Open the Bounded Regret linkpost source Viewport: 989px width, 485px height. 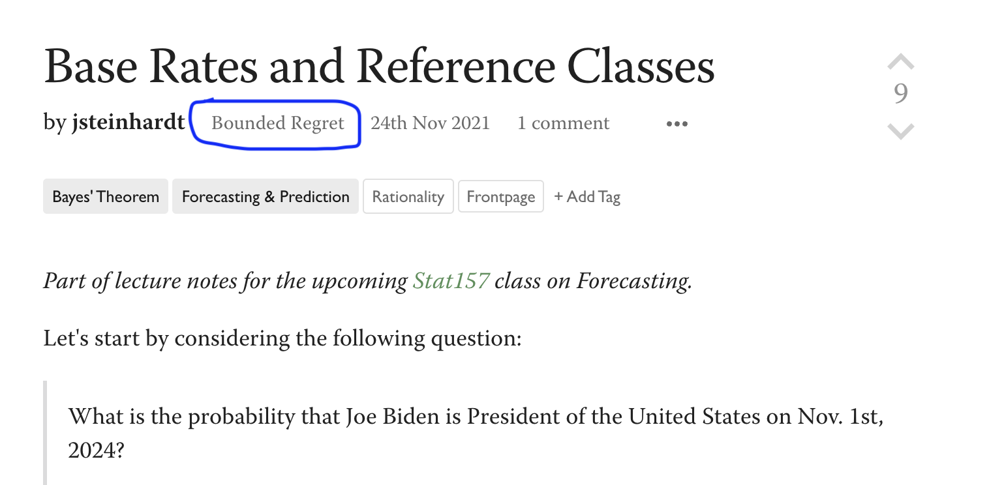click(277, 123)
